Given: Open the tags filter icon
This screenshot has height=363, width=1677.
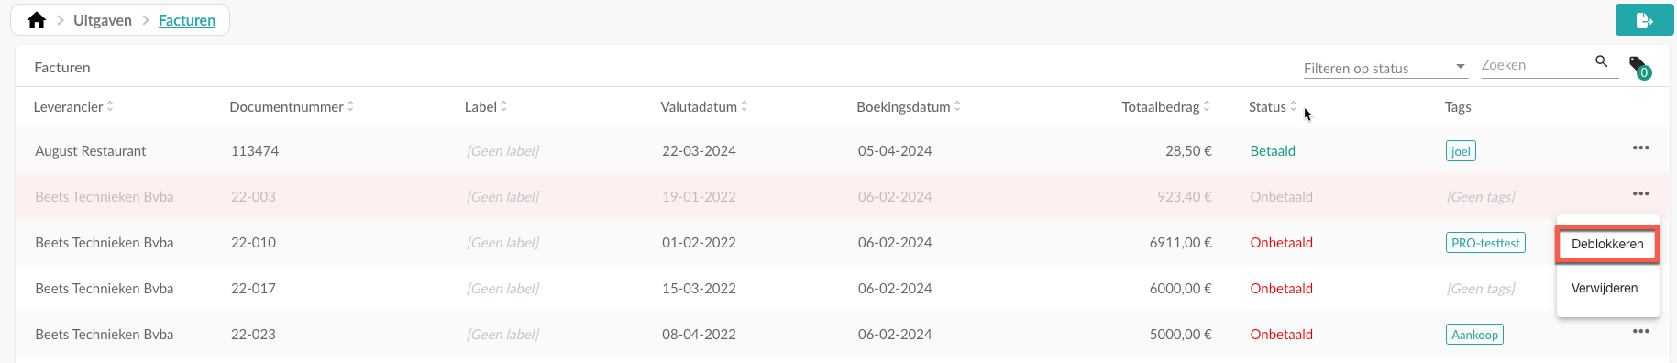Looking at the screenshot, I should coord(1639,67).
